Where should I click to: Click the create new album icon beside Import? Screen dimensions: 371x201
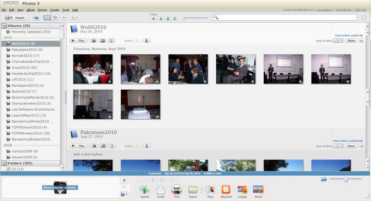[x=36, y=18]
